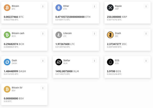Open the Ripple card three-dot menu
Viewport: 153px width, 108px height.
click(x=146, y=6)
